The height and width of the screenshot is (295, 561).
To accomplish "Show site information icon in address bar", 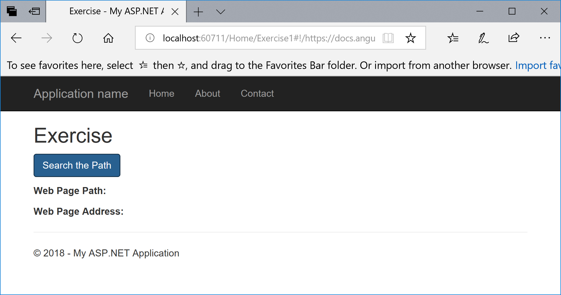I will tap(150, 38).
